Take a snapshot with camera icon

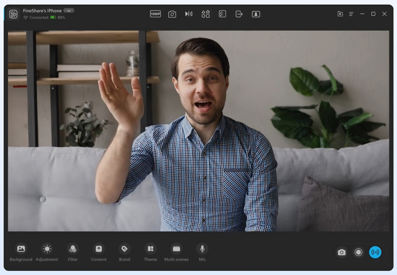[x=342, y=252]
